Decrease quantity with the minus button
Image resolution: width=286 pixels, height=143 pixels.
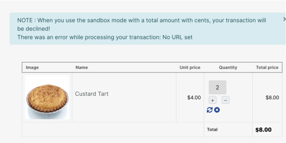pos(225,100)
